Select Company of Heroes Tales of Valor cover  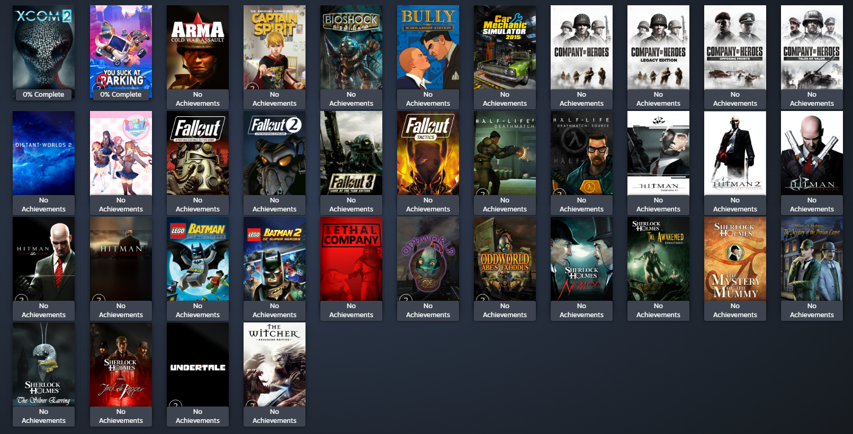[x=812, y=48]
